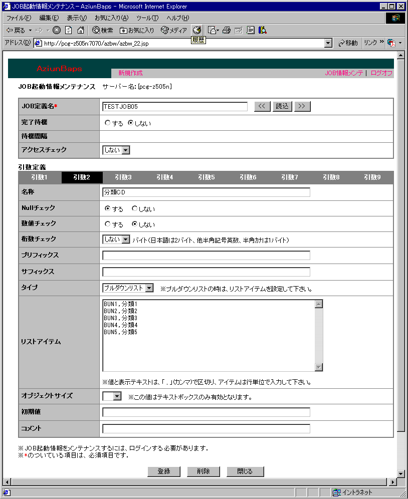Open the Mail icon dropdown arrow
The width and height of the screenshot is (408, 499).
pos(218,30)
